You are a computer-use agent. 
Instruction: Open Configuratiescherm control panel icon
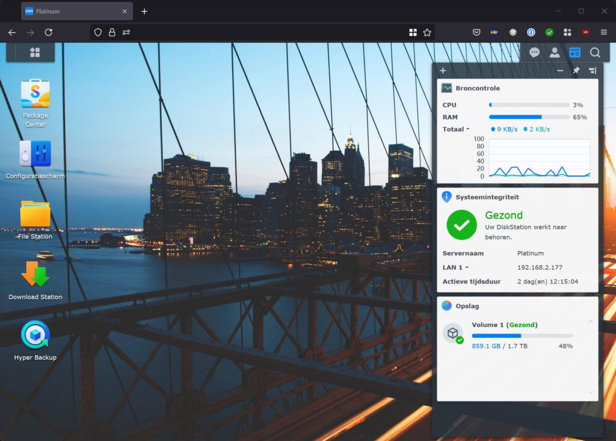(x=35, y=154)
